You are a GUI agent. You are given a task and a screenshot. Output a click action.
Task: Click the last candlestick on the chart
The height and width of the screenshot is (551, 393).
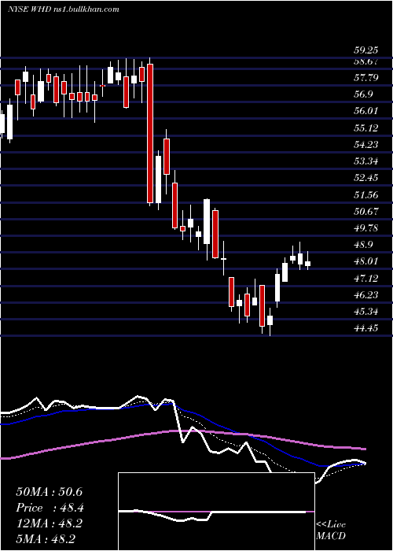[308, 264]
